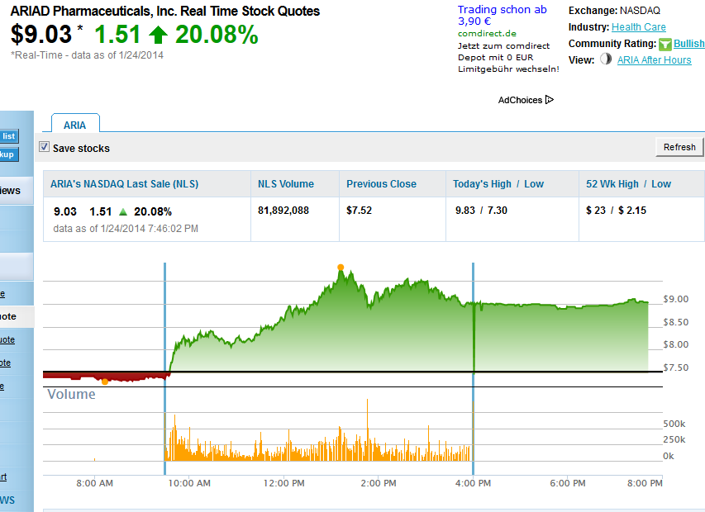Click the green triangle in the Last Sale row
Image resolution: width=705 pixels, height=512 pixels.
click(x=121, y=211)
